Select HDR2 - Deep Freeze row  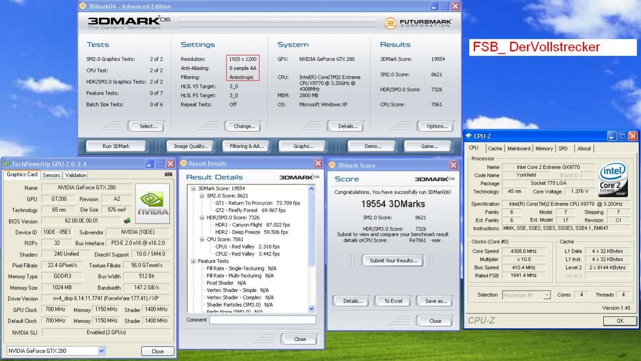tap(251, 232)
